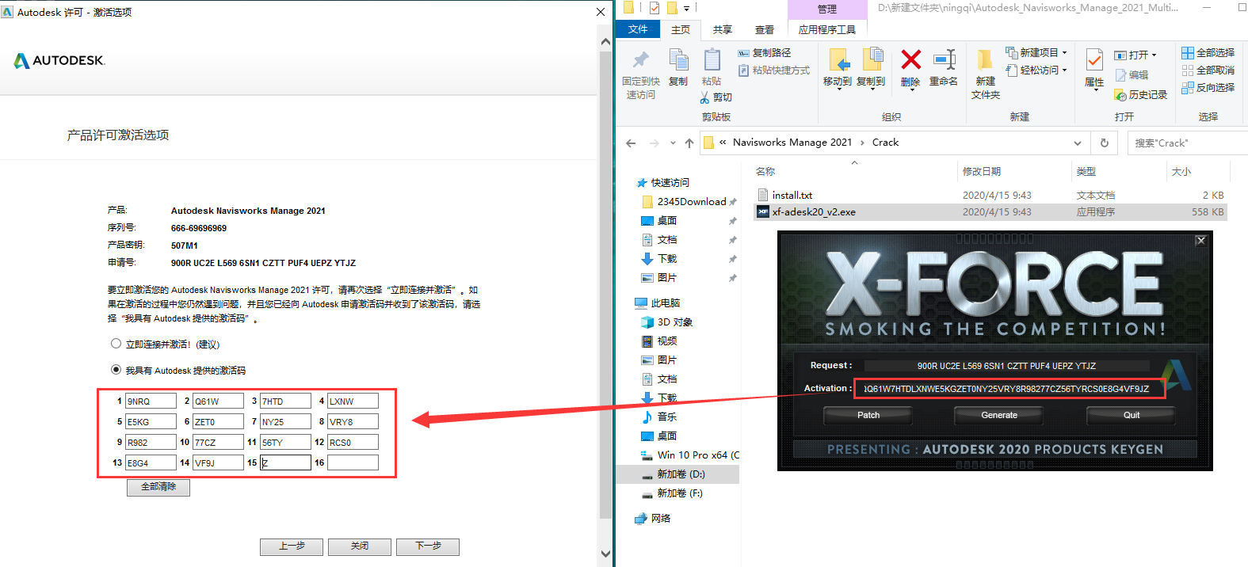The image size is (1248, 567).
Task: Select 我具有 Autodesk 提供的激活码 radio option
Action: click(116, 370)
